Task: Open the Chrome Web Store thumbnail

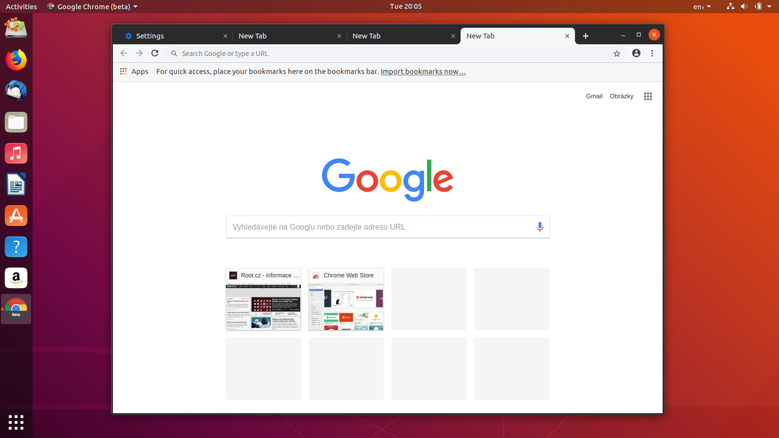Action: 346,299
